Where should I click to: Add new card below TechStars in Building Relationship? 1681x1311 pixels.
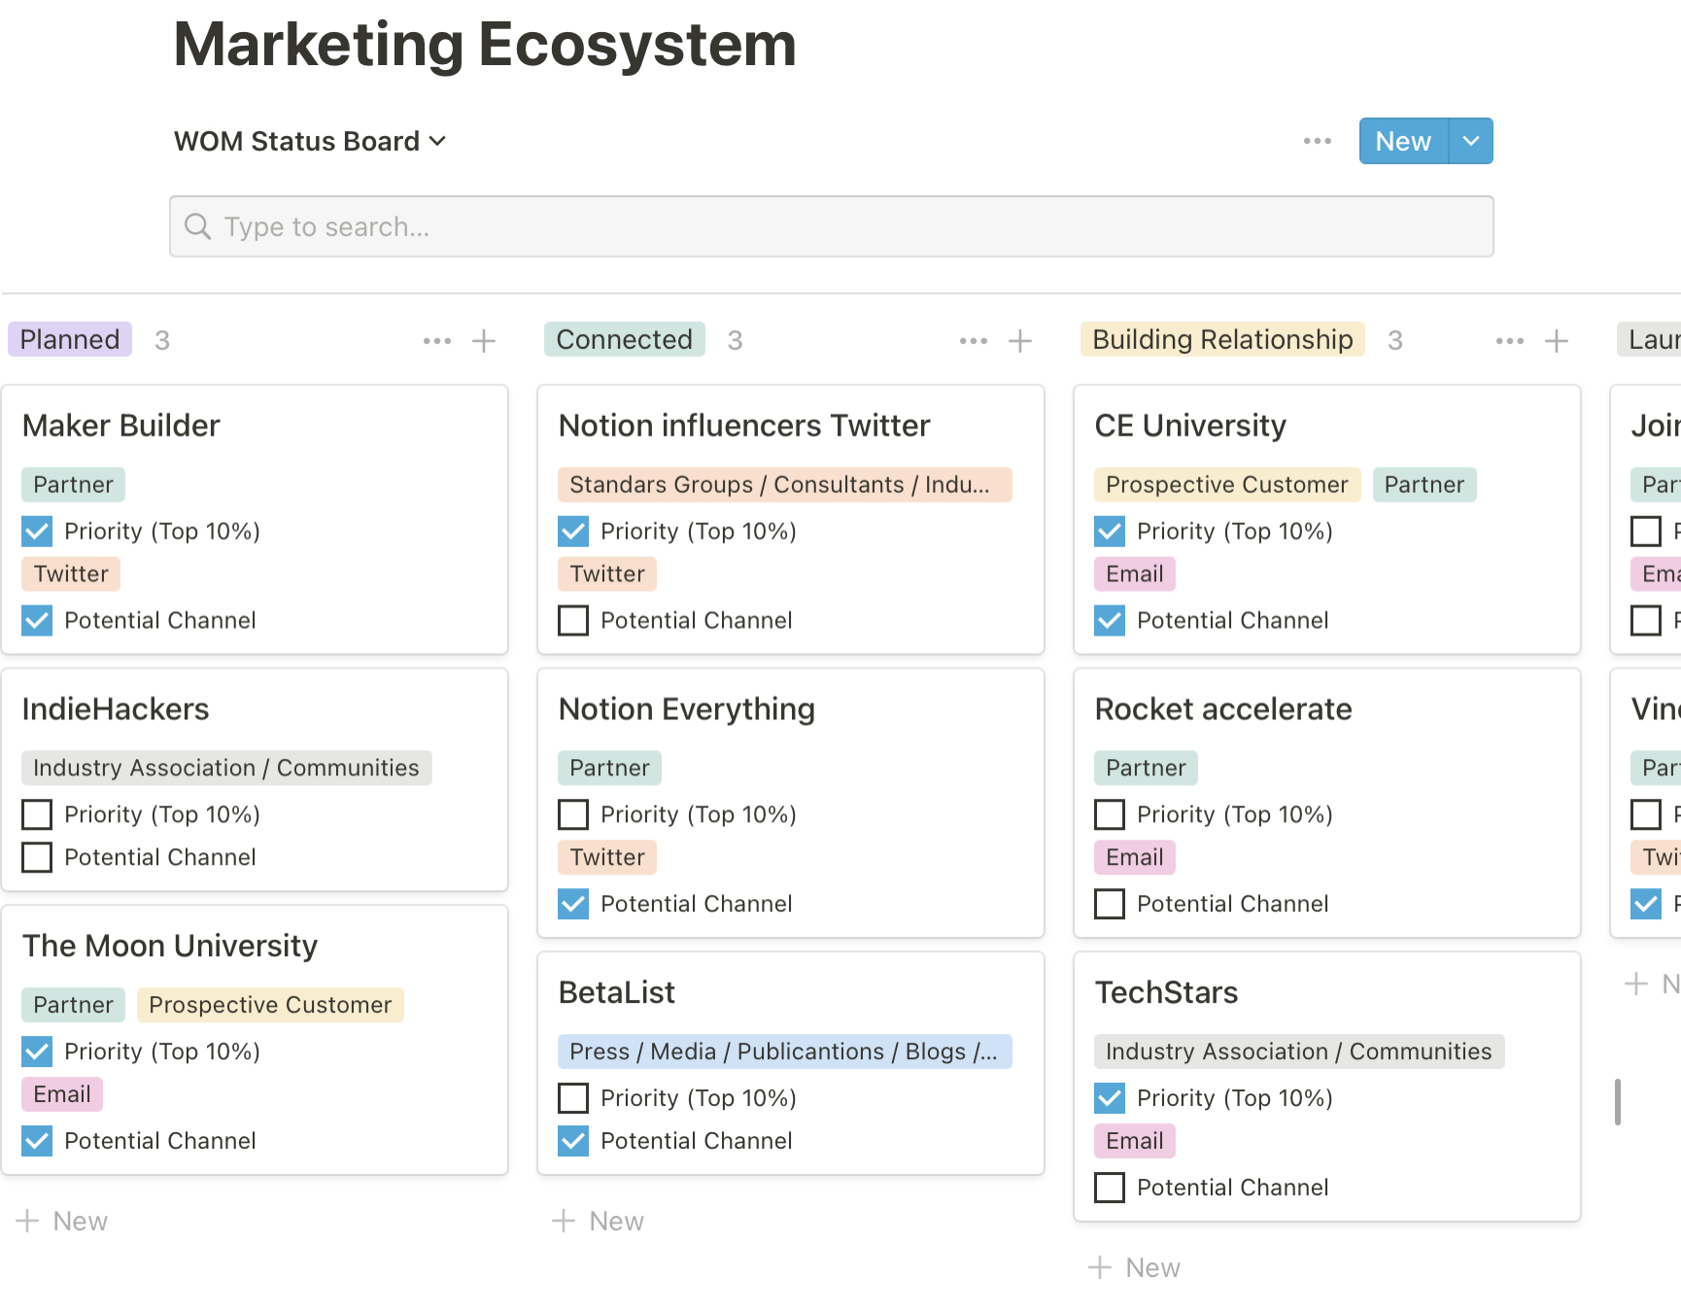coord(1135,1267)
